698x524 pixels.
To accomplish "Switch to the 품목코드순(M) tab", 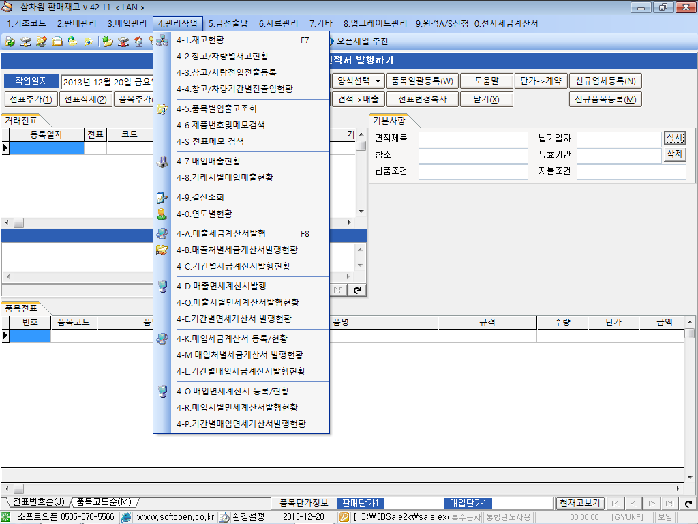I will click(104, 502).
